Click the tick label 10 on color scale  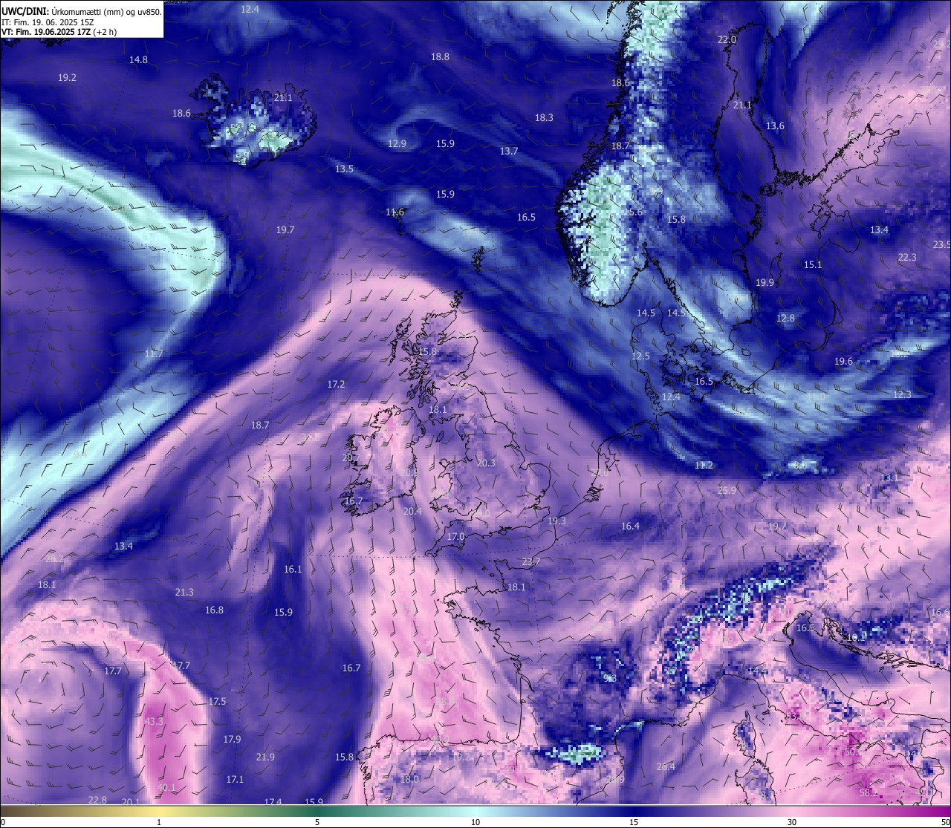click(475, 821)
